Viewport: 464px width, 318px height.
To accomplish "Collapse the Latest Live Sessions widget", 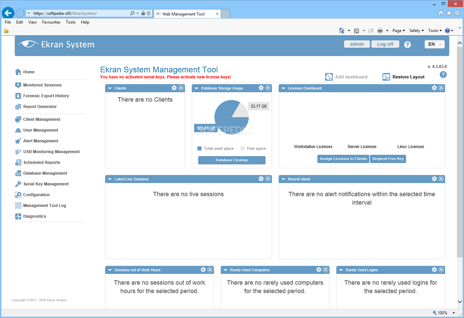I will [110, 179].
